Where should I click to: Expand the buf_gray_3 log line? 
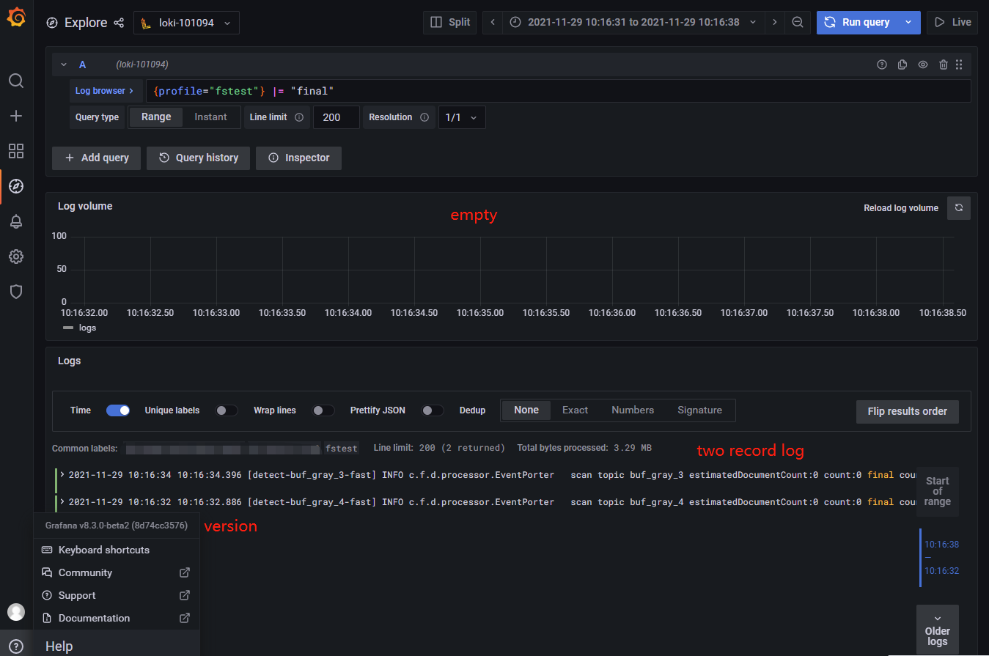[x=62, y=474]
